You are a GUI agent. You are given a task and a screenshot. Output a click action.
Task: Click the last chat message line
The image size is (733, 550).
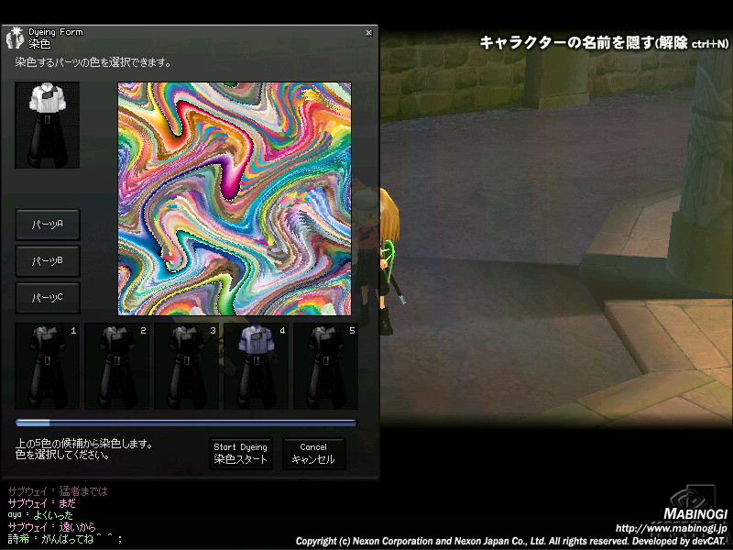[x=64, y=540]
